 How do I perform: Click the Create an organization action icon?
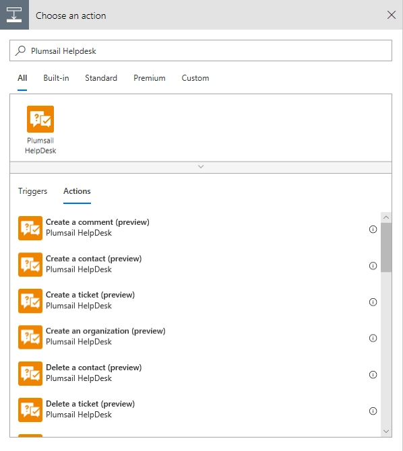(30, 337)
